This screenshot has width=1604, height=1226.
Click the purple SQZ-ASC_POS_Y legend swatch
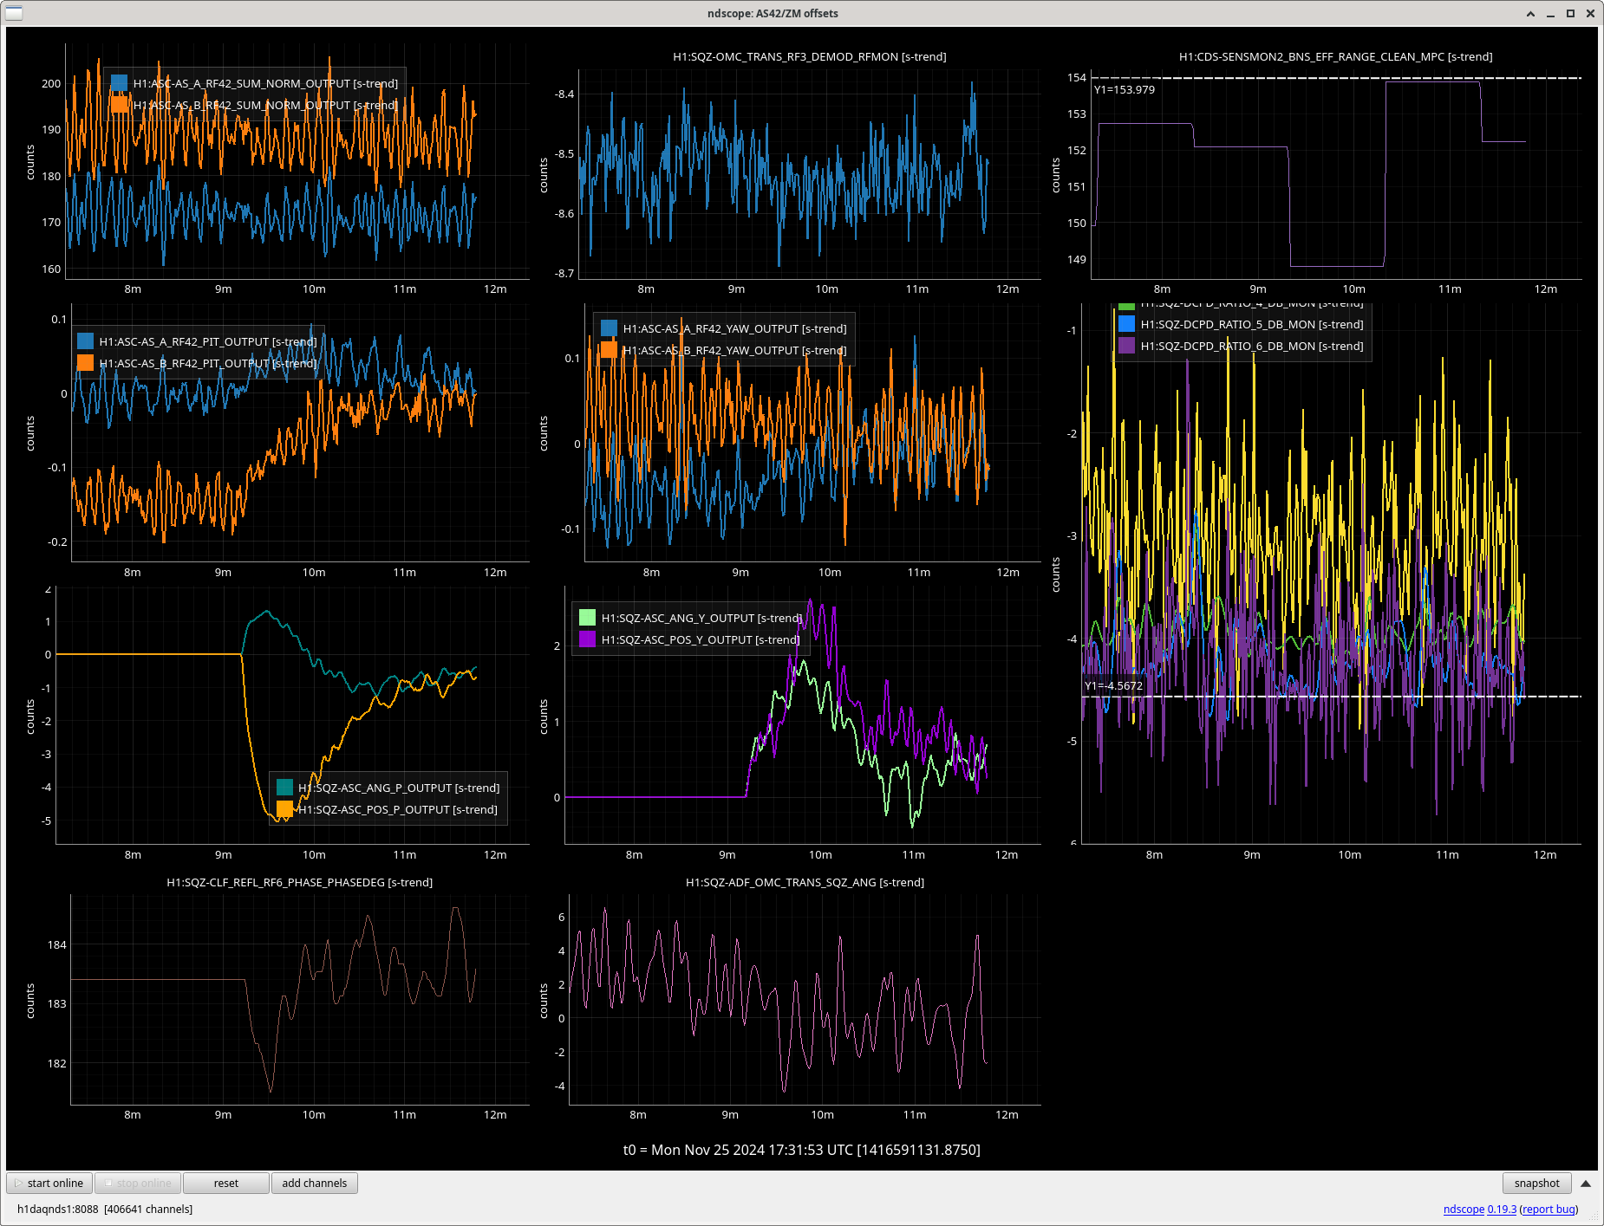pos(587,639)
